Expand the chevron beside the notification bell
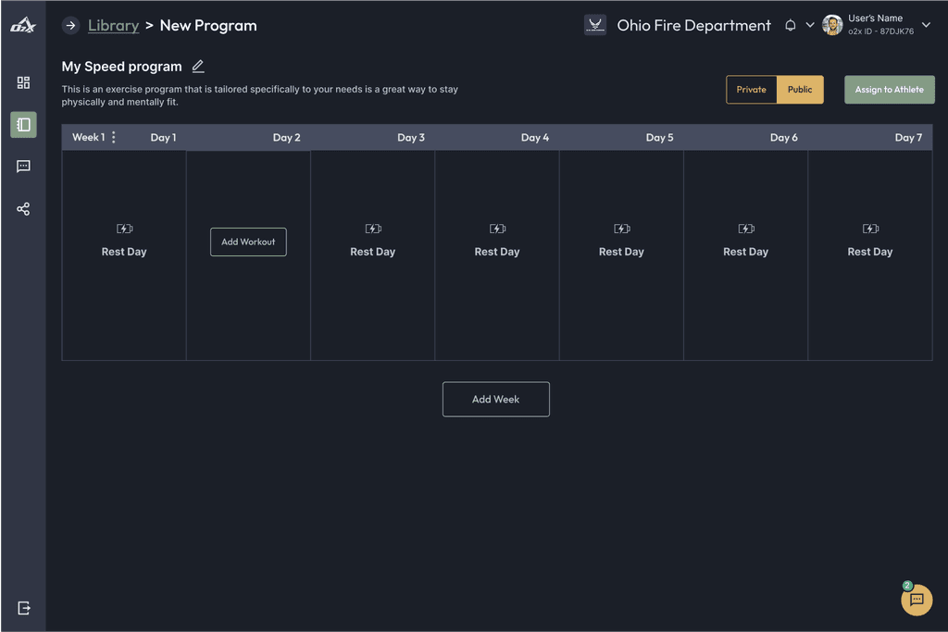 (x=810, y=25)
